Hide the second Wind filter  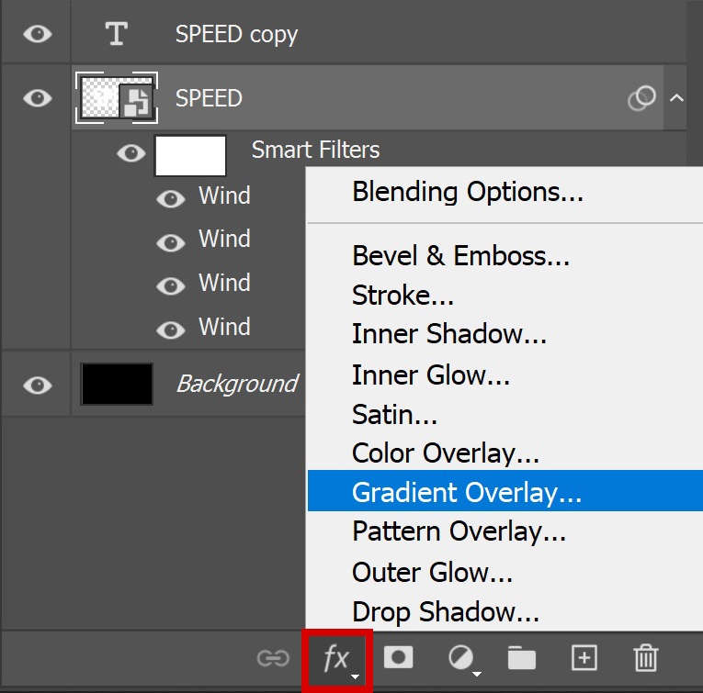pyautogui.click(x=171, y=243)
